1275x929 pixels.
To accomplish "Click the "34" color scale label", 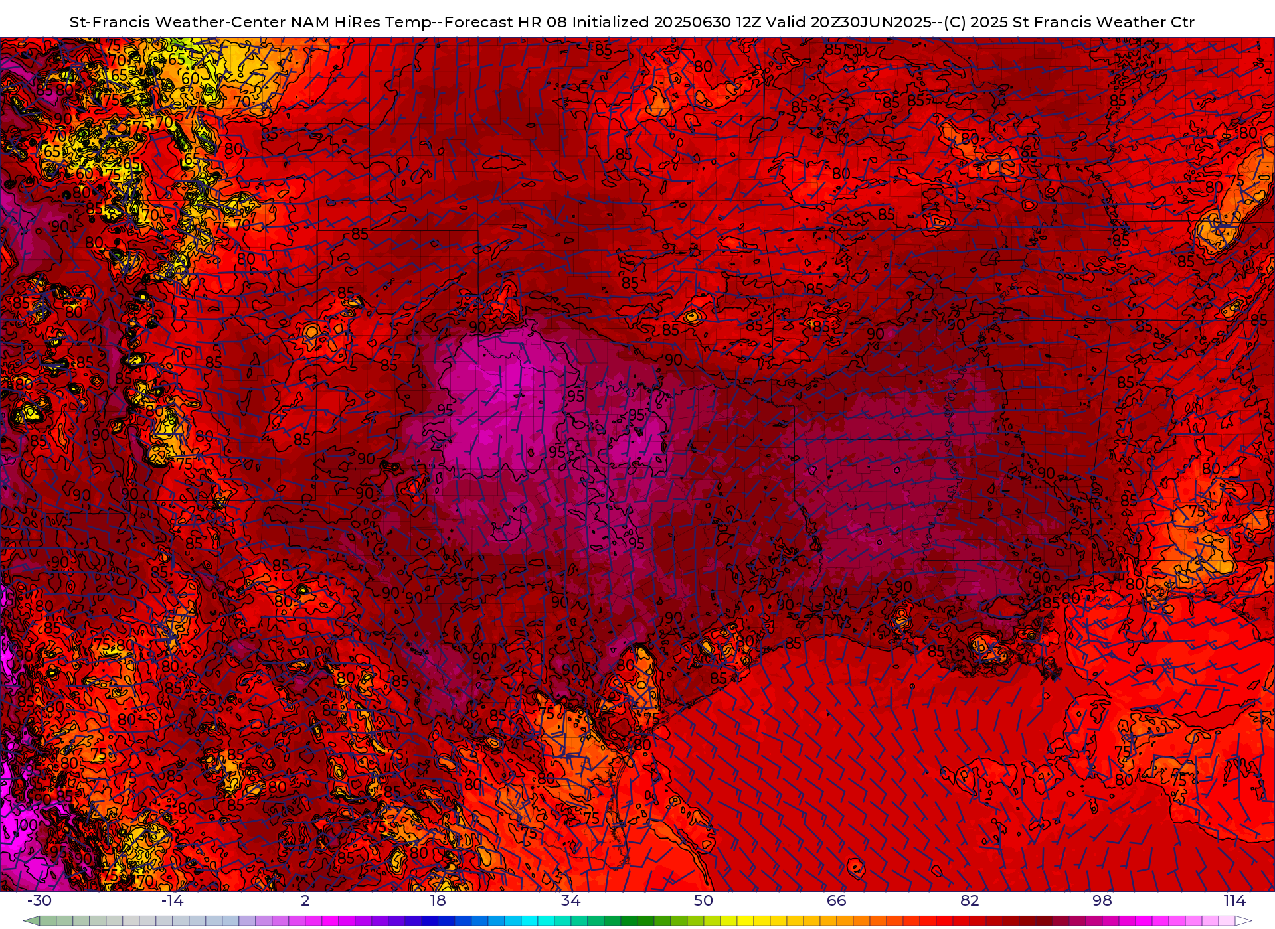I will [x=570, y=900].
